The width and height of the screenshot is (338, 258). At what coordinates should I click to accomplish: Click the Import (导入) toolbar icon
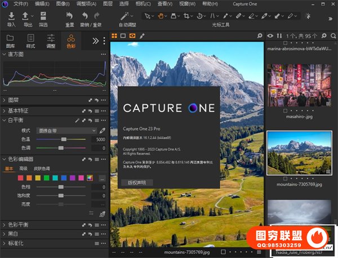click(11, 17)
